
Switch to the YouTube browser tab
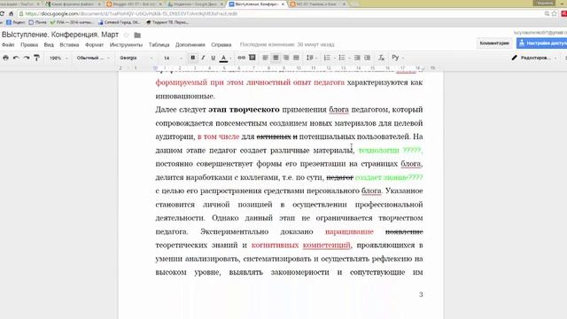coord(19,4)
